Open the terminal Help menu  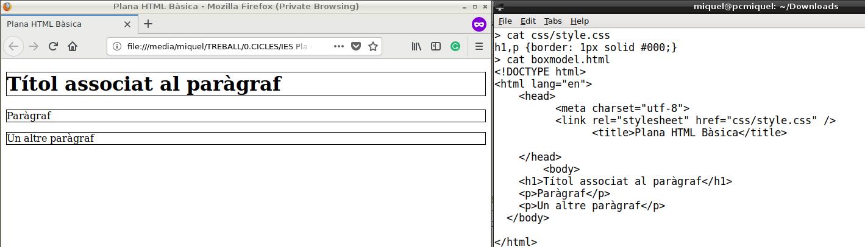click(x=579, y=21)
